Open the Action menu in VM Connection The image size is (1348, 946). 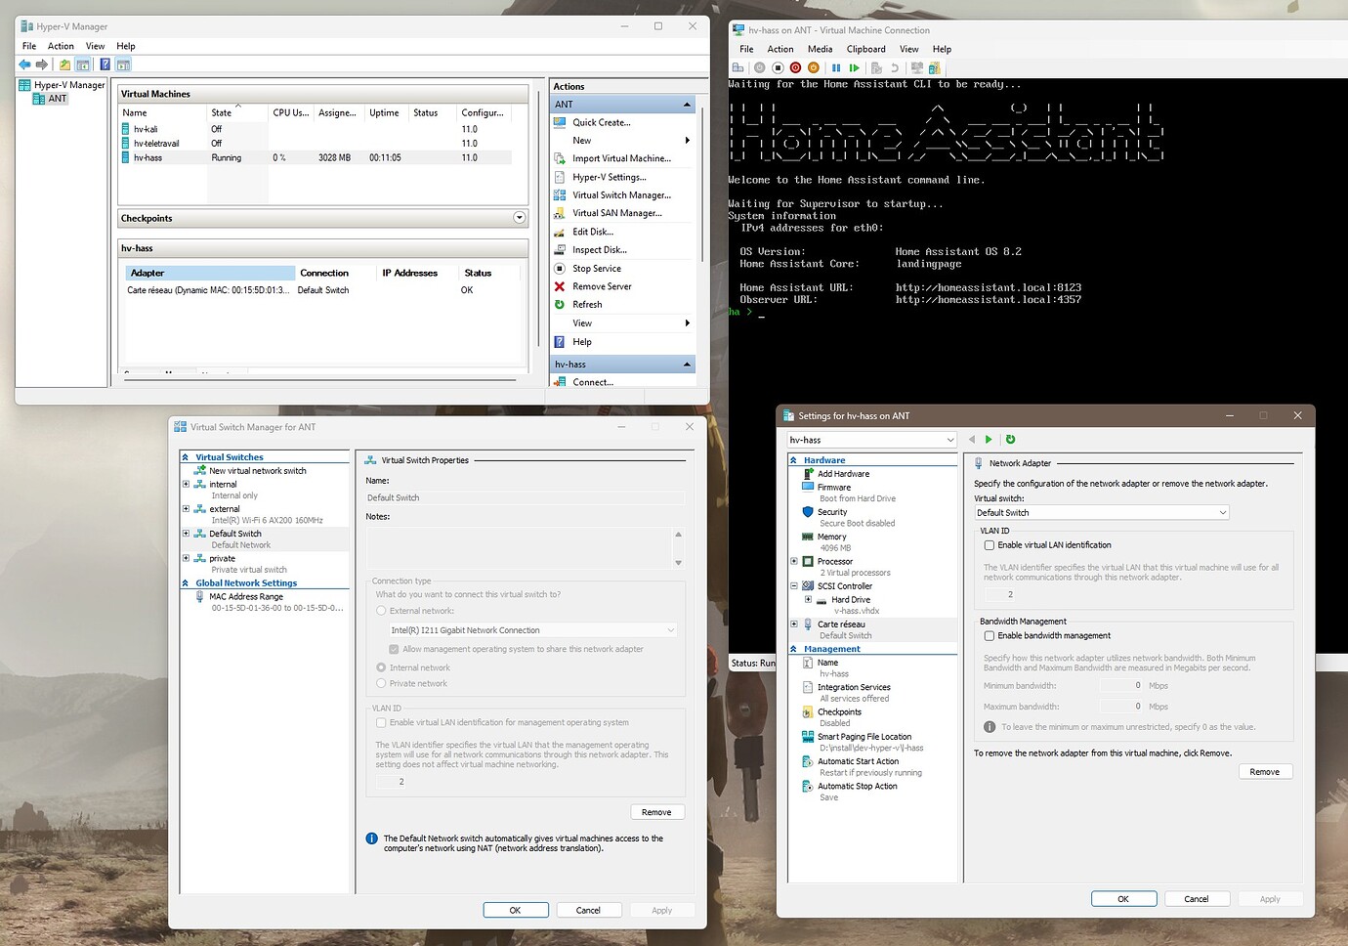779,49
